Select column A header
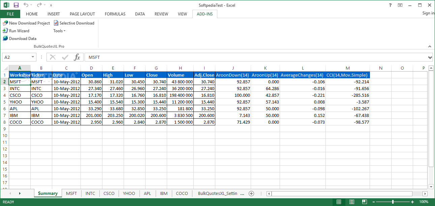435x206 pixels. coord(20,68)
